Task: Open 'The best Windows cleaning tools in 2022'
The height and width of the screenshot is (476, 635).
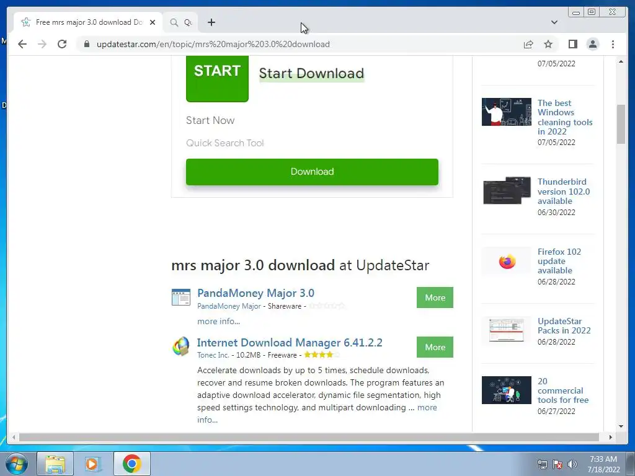Action: [x=565, y=117]
